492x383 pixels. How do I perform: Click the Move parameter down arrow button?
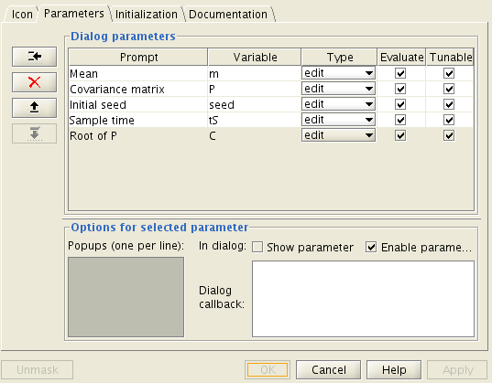coord(35,133)
